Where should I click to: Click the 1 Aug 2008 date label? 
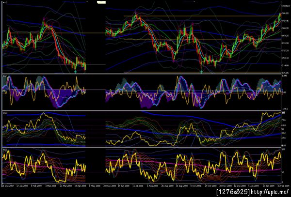pyautogui.click(x=153, y=185)
